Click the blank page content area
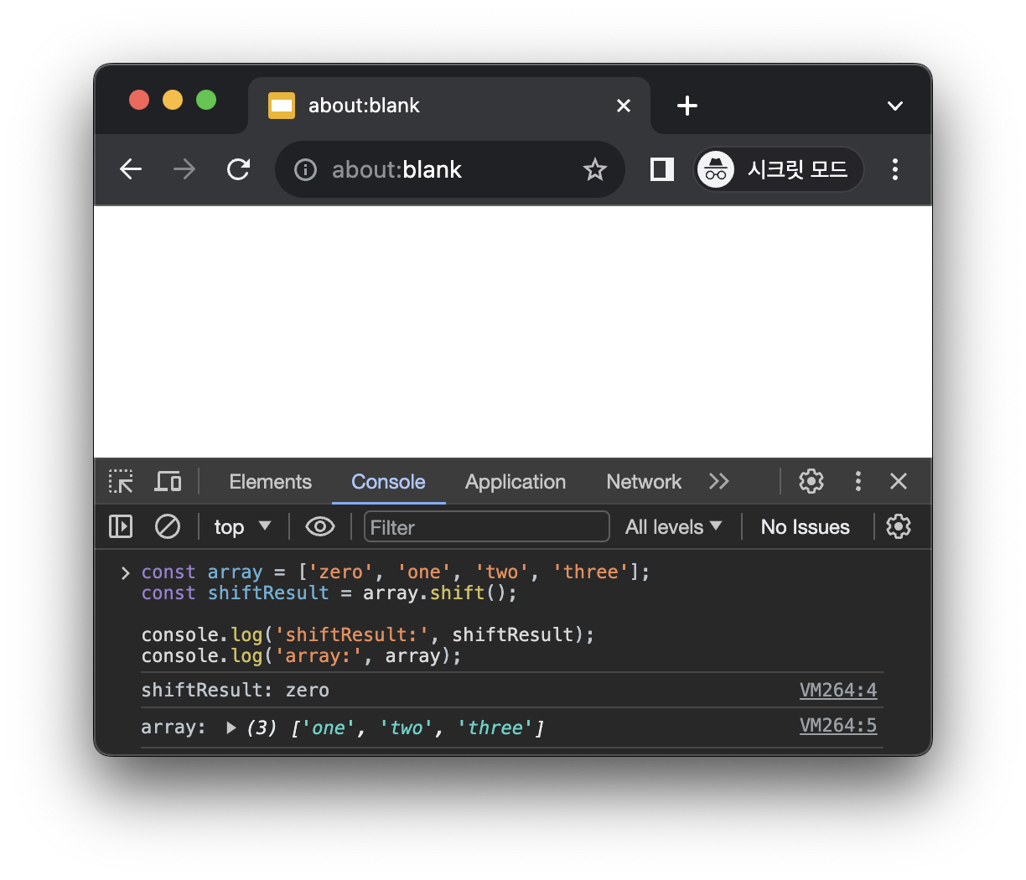This screenshot has height=880, width=1026. [x=513, y=332]
